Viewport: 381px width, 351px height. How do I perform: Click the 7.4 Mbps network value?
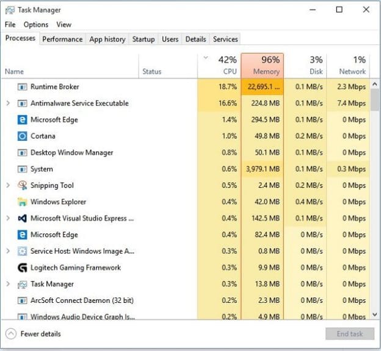[x=351, y=104]
